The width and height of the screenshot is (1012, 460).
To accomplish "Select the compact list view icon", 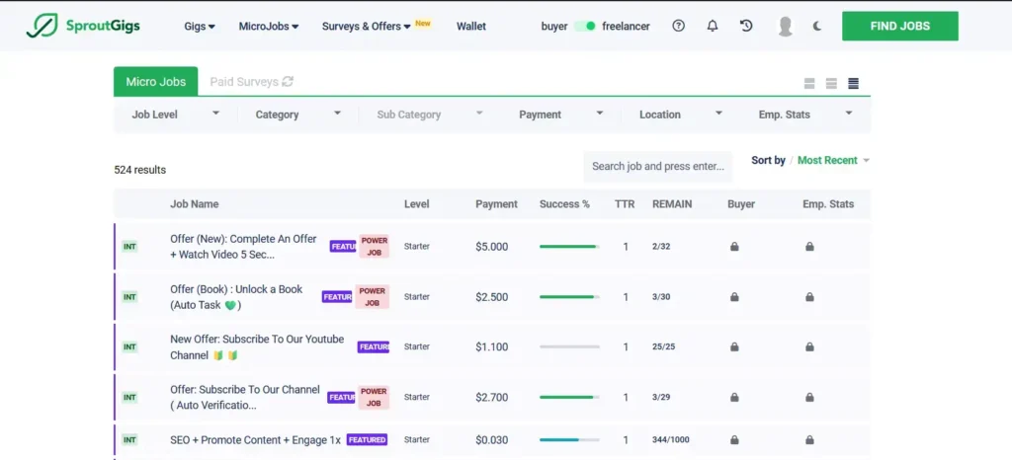I will pos(853,83).
